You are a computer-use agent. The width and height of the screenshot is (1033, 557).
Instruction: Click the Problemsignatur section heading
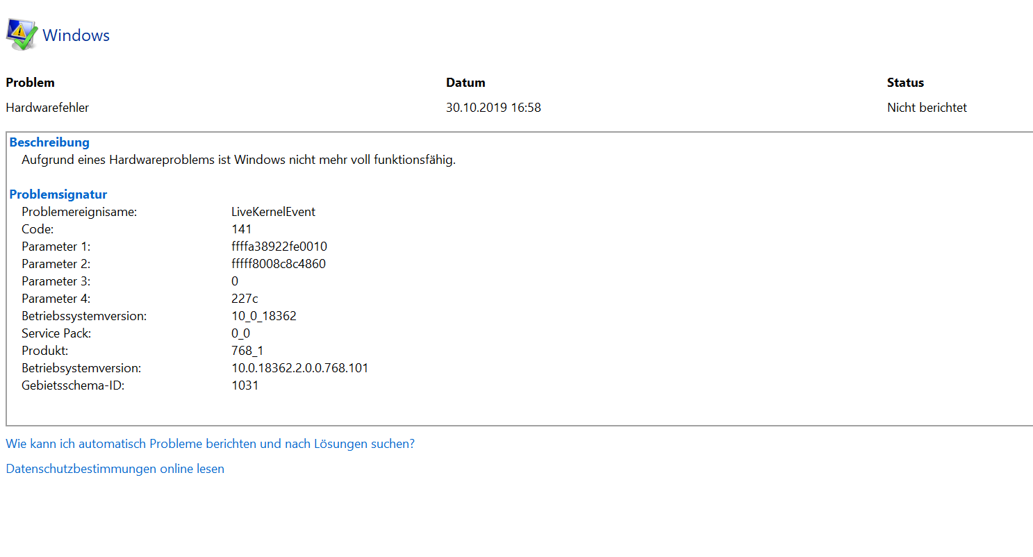click(x=58, y=194)
